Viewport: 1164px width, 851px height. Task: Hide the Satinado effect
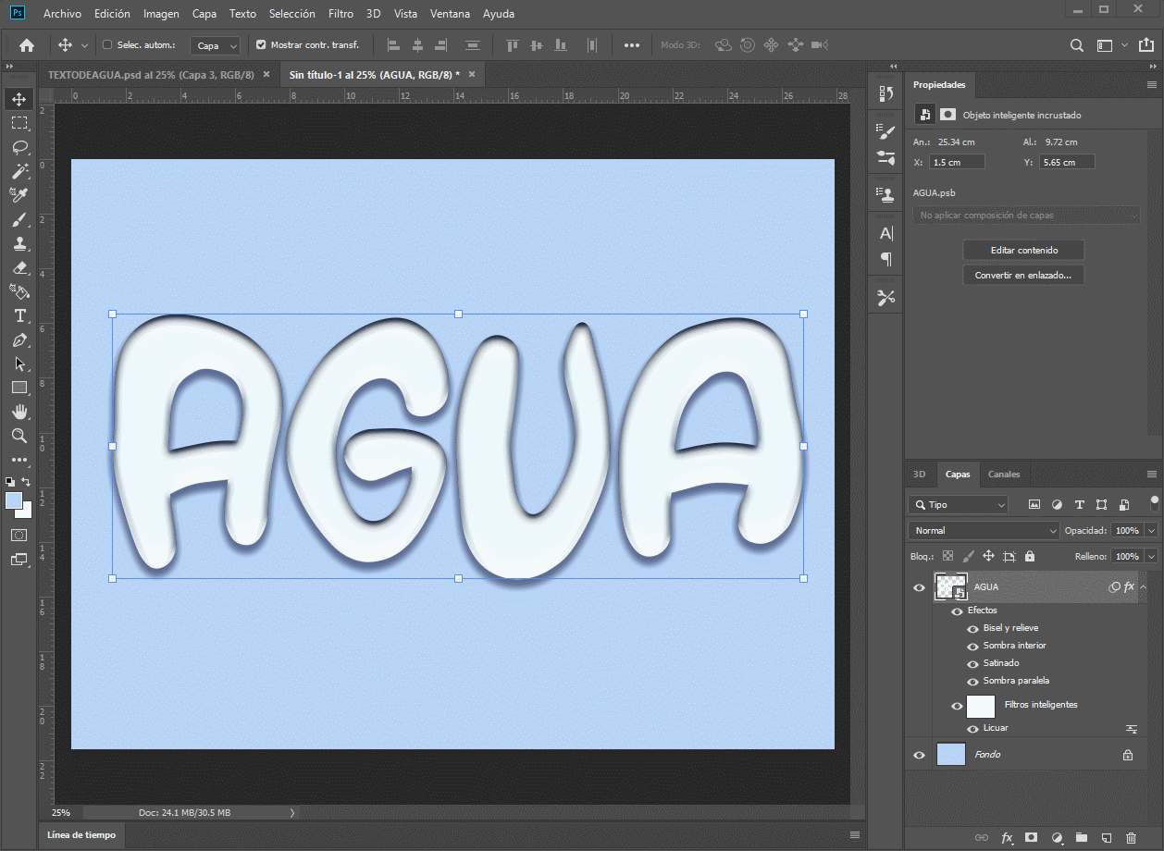click(x=972, y=664)
